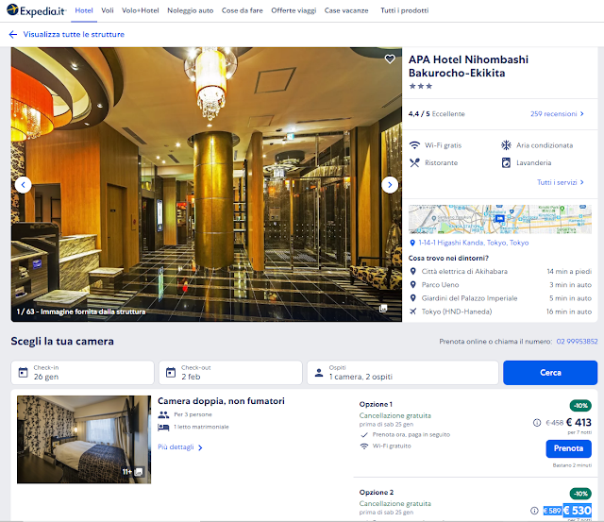Screen dimensions: 604x522
Task: Show next photo with right arrow
Action: [390, 185]
